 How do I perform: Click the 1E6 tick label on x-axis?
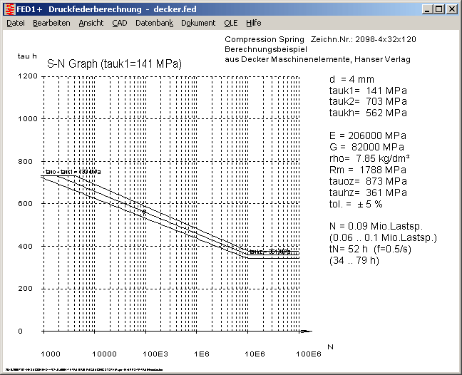tap(202, 354)
